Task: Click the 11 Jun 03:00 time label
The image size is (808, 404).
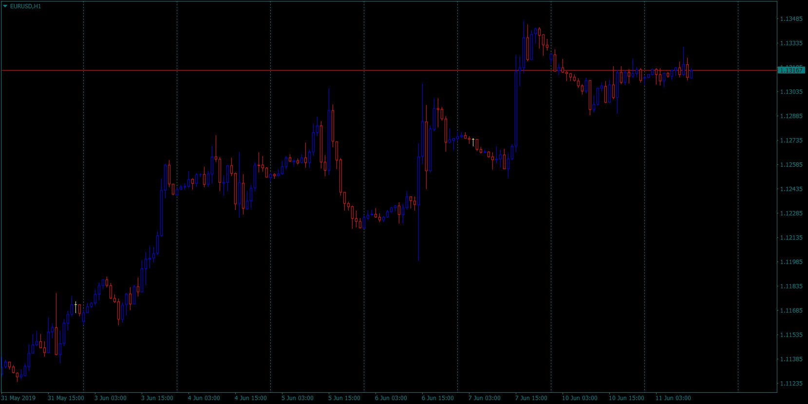Action: pyautogui.click(x=673, y=398)
